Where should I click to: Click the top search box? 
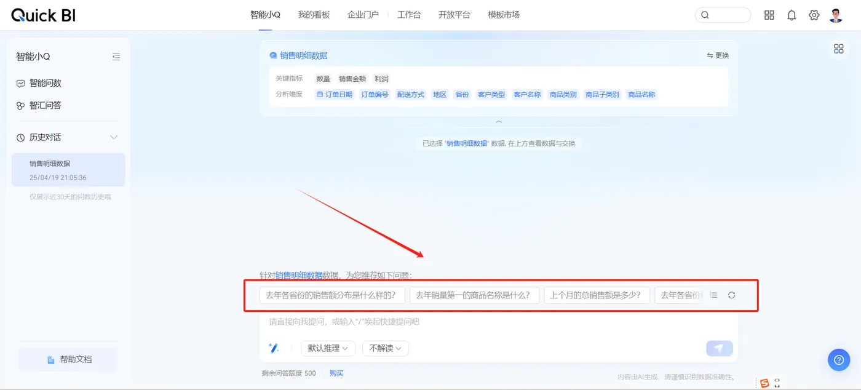click(x=723, y=15)
